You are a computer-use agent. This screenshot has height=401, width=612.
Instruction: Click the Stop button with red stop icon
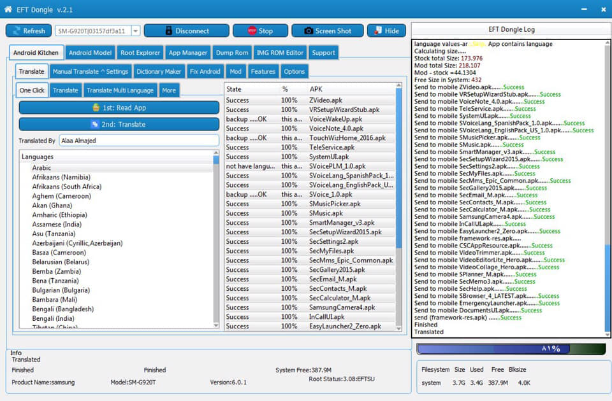[260, 31]
